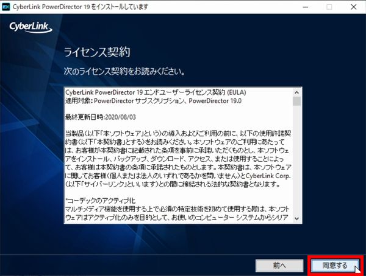366x276 pixels.
Task: Click the license scrollbar up arrow
Action: tap(296, 92)
